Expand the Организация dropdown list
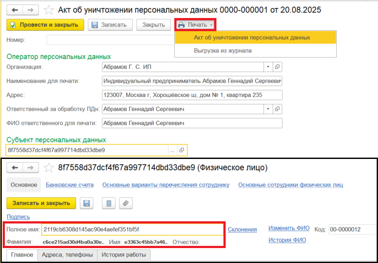 pyautogui.click(x=268, y=67)
